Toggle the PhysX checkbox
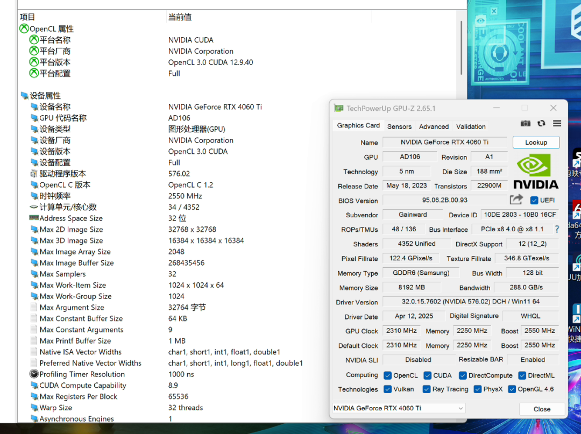This screenshot has width=581, height=434. [478, 389]
